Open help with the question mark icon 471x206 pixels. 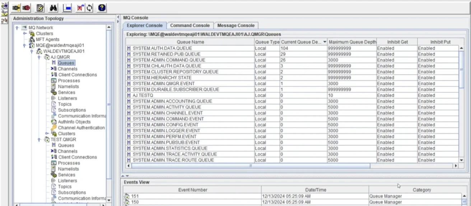tap(102, 8)
